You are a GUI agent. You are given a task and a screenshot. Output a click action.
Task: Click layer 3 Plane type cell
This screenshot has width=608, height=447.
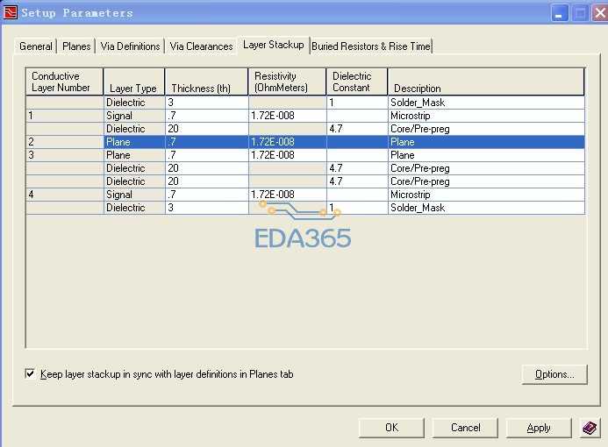pos(134,155)
